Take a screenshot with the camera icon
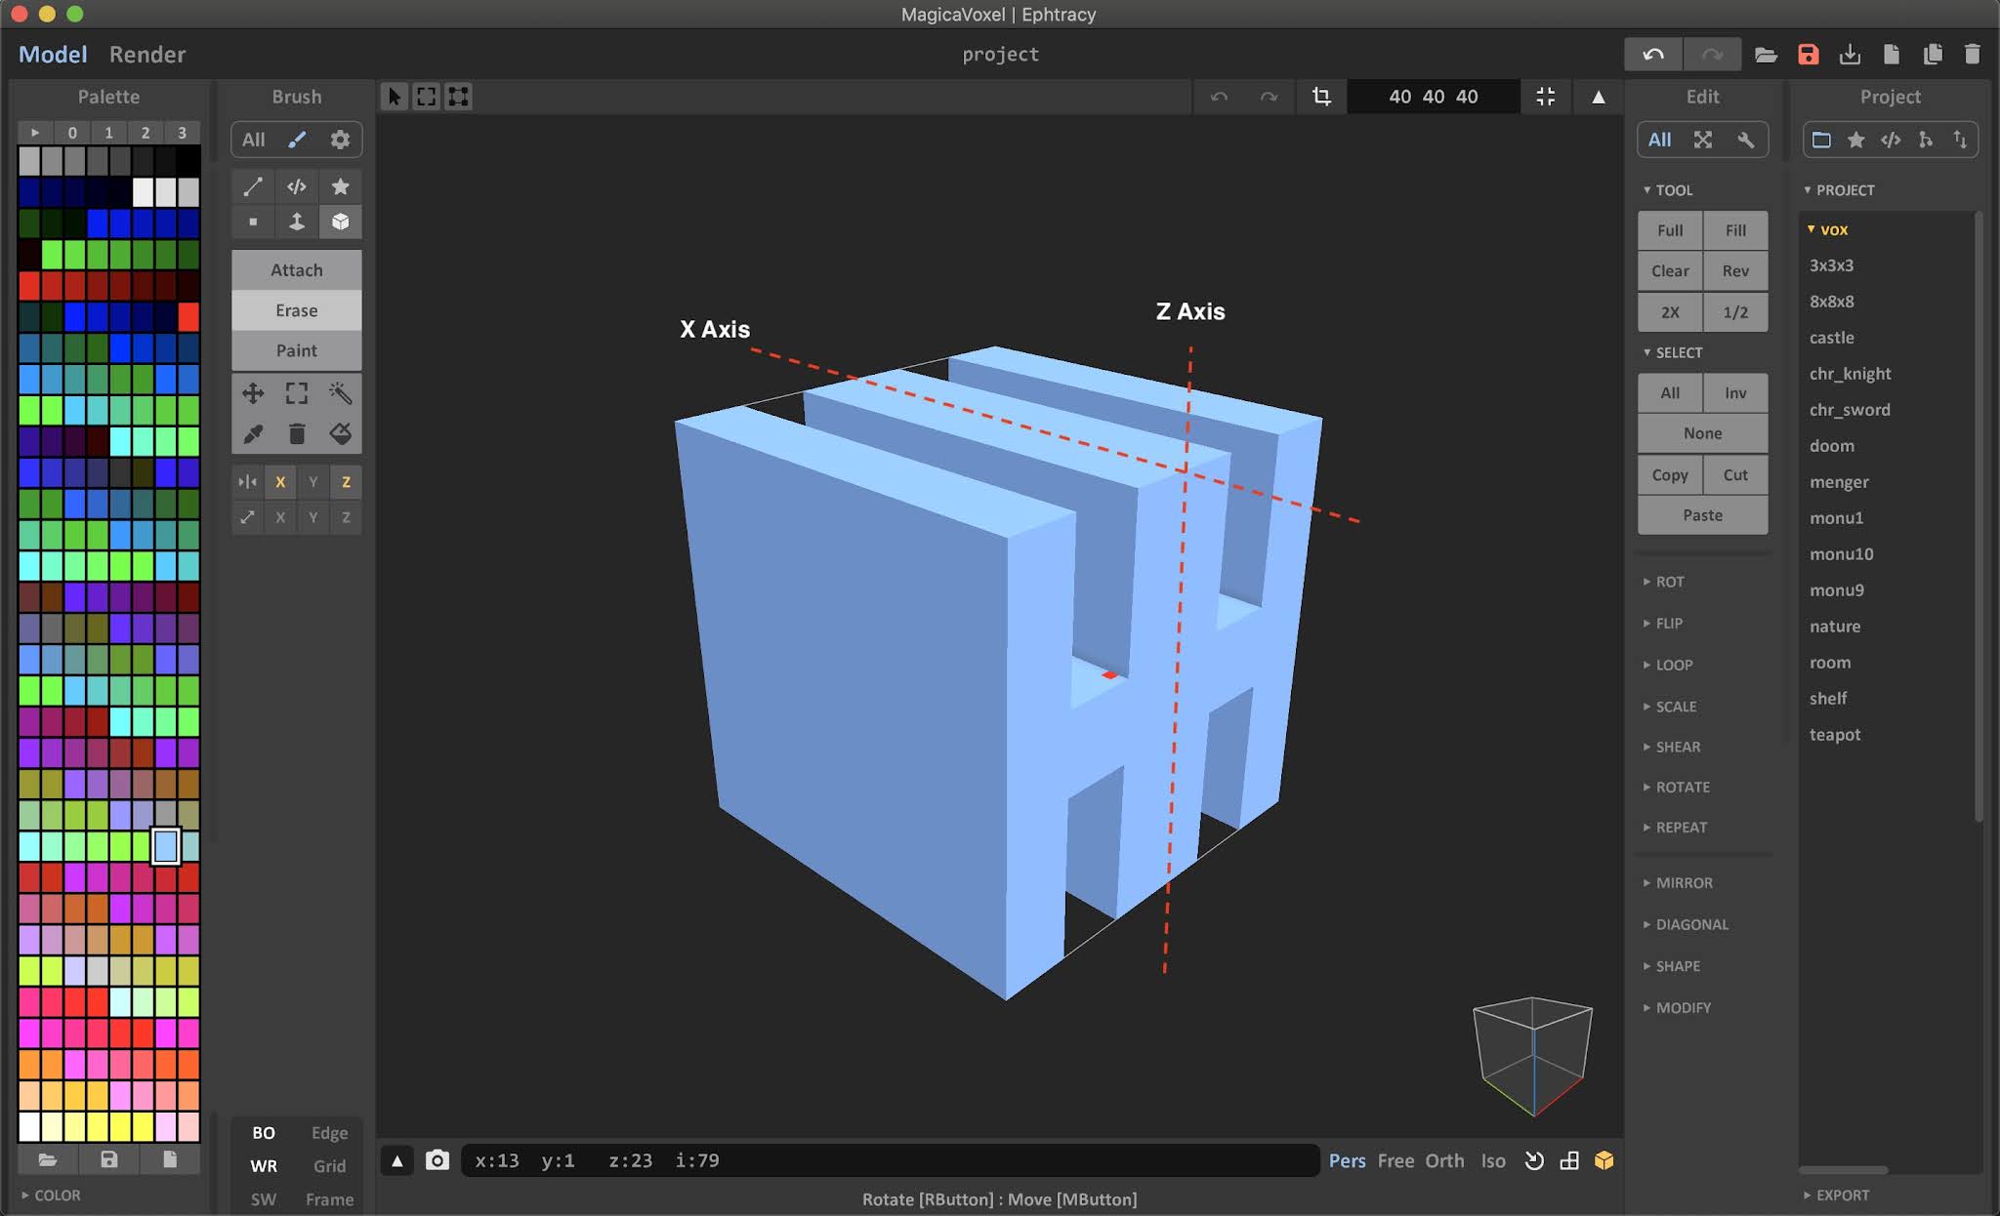The height and width of the screenshot is (1216, 2000). [437, 1160]
